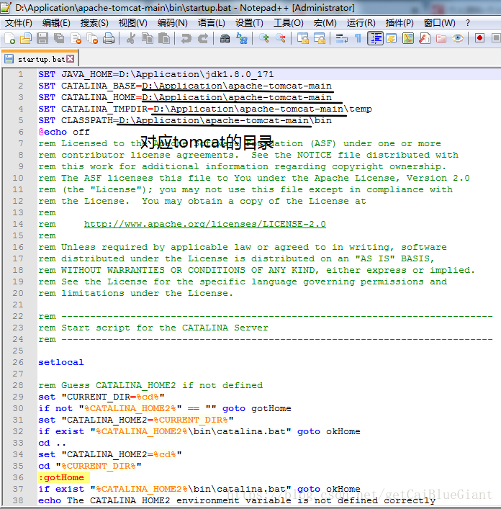Image resolution: width=501 pixels, height=509 pixels.
Task: Click 'SET CATALINA_TMPDIR' line text
Action: tap(205, 109)
